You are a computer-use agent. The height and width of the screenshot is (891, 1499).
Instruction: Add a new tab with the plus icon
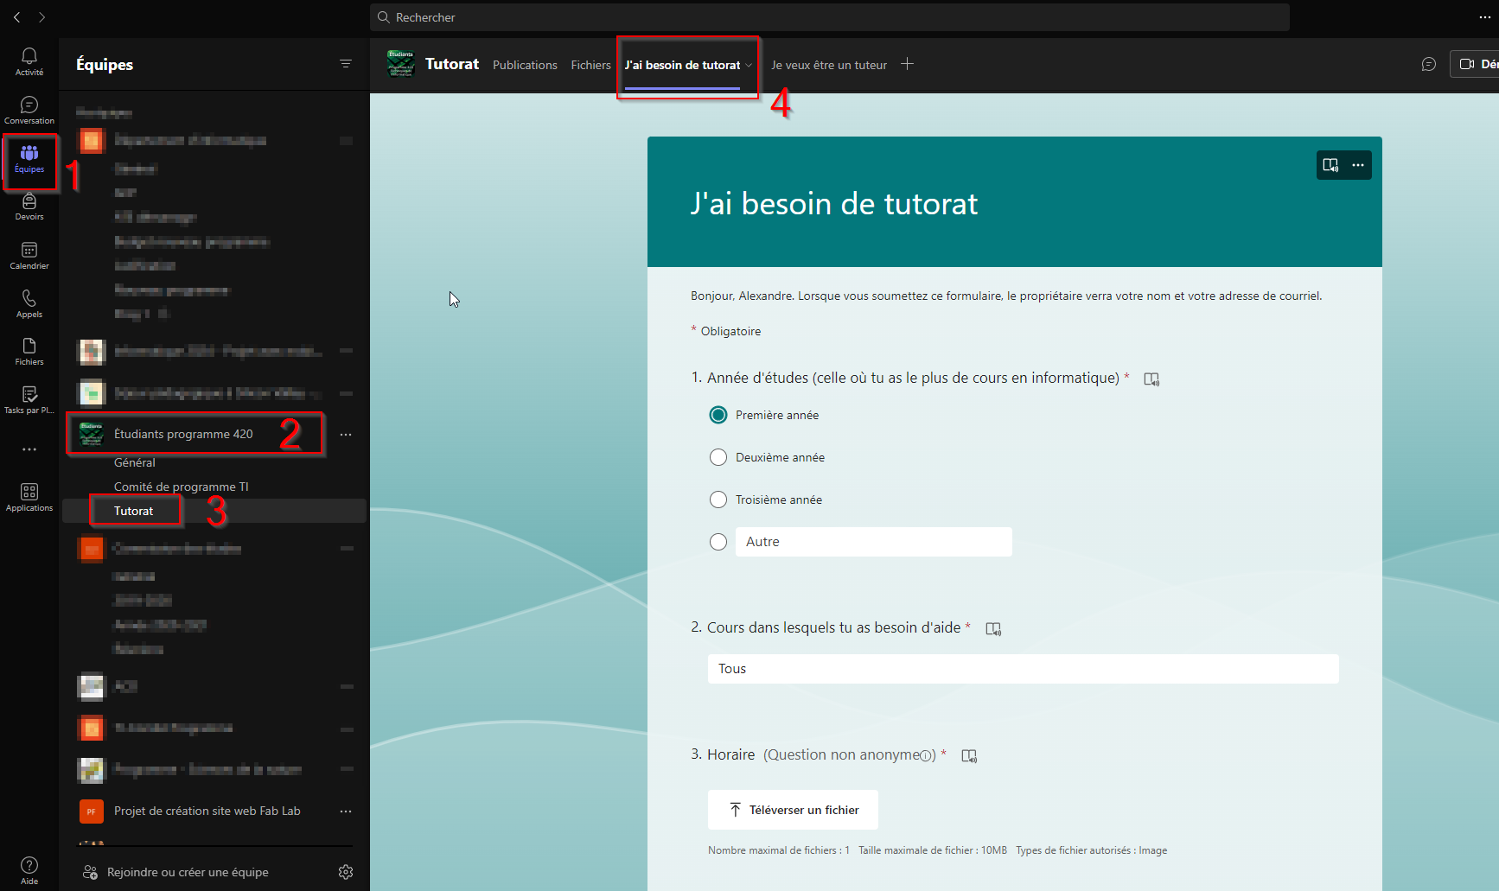coord(907,64)
